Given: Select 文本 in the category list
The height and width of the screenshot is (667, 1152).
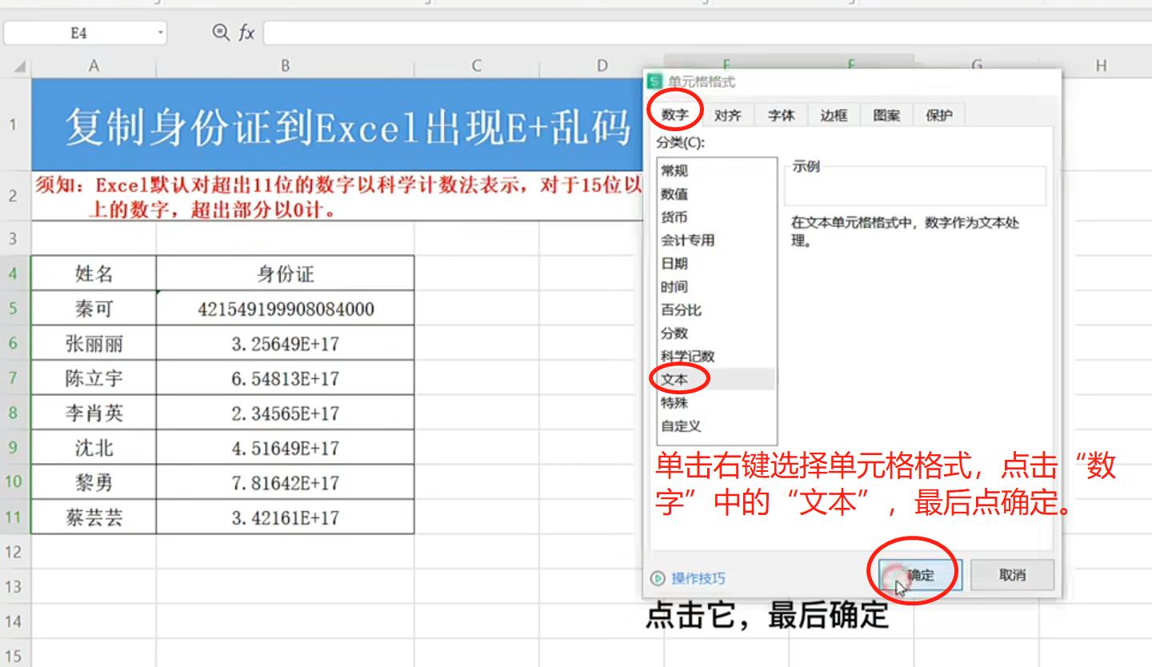Looking at the screenshot, I should [x=716, y=379].
